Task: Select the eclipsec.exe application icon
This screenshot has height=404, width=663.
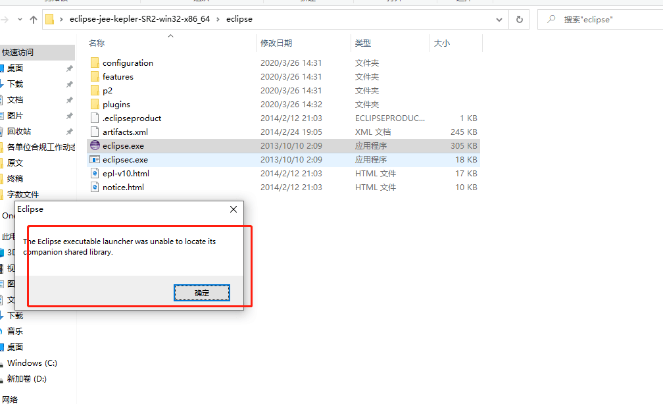Action: (x=95, y=159)
